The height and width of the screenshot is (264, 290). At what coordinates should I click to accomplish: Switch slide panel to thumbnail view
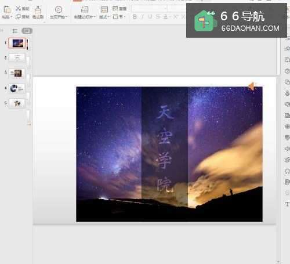(27, 31)
